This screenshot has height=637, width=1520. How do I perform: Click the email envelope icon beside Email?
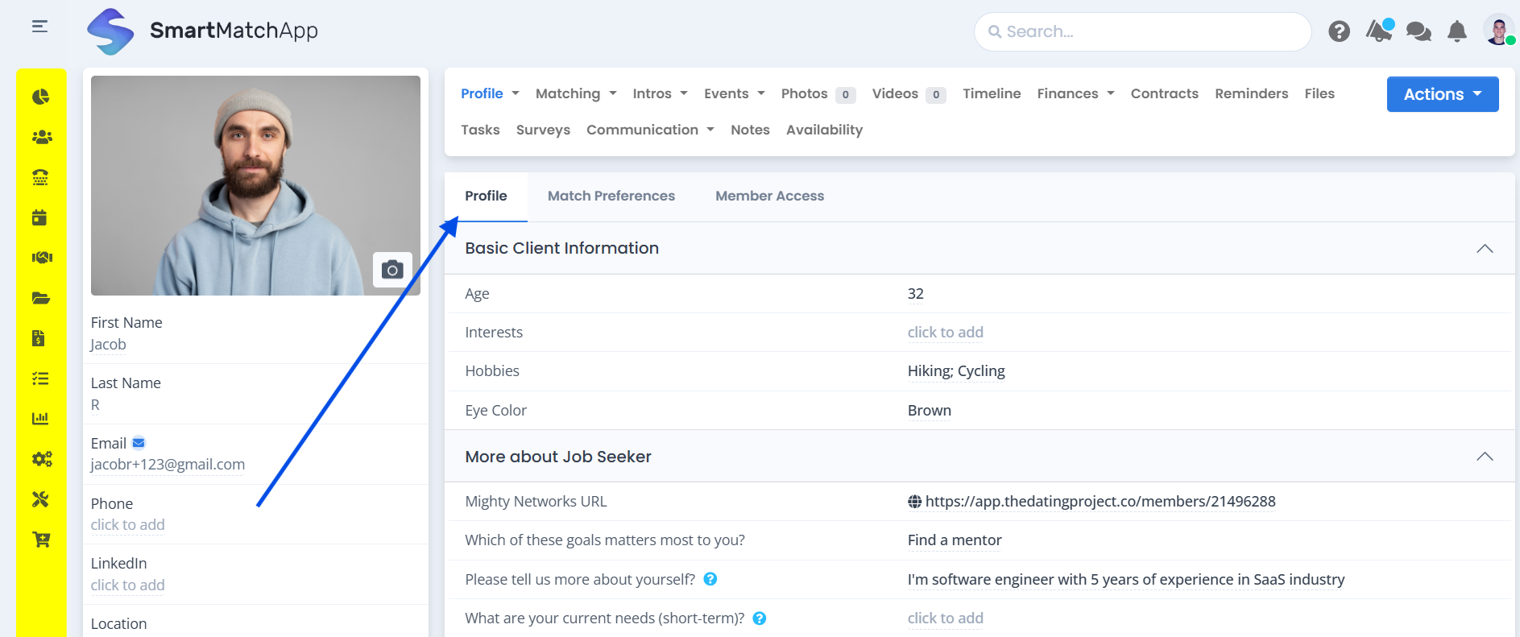point(139,443)
